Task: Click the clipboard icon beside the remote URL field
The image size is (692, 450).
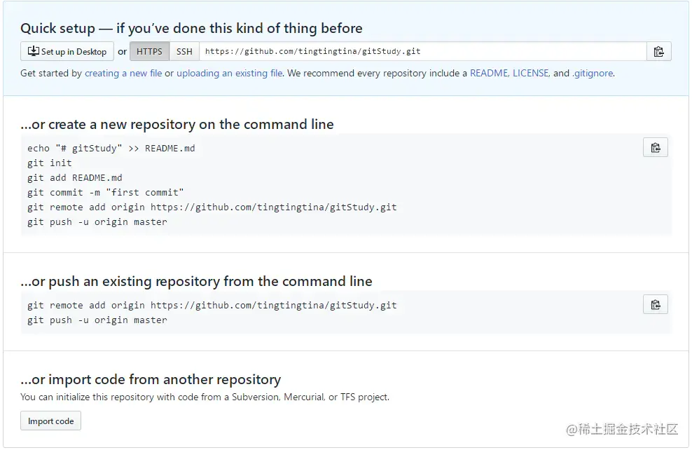Action: [658, 50]
